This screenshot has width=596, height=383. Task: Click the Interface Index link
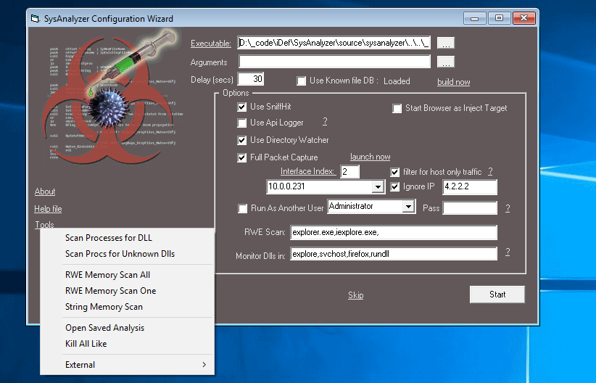pyautogui.click(x=308, y=171)
